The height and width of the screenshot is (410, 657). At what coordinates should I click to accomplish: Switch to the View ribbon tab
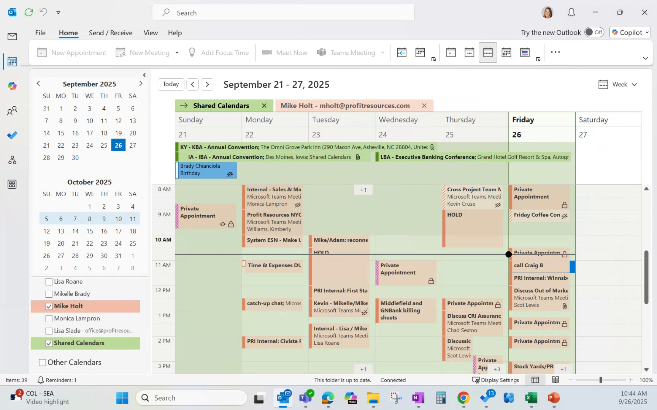[151, 33]
